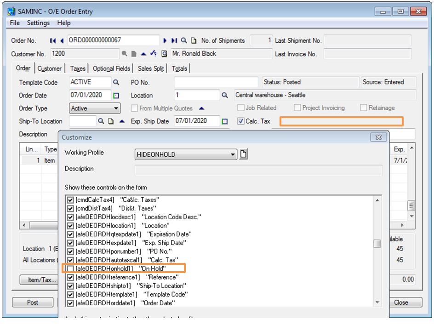Uncheck afeOEORDHlocation1 Location control
This screenshot has height=325, width=434.
pos(70,226)
